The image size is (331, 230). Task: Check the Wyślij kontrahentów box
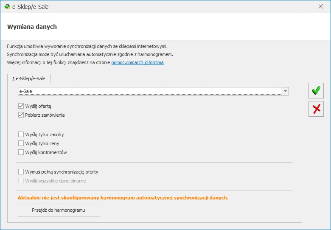coord(21,152)
